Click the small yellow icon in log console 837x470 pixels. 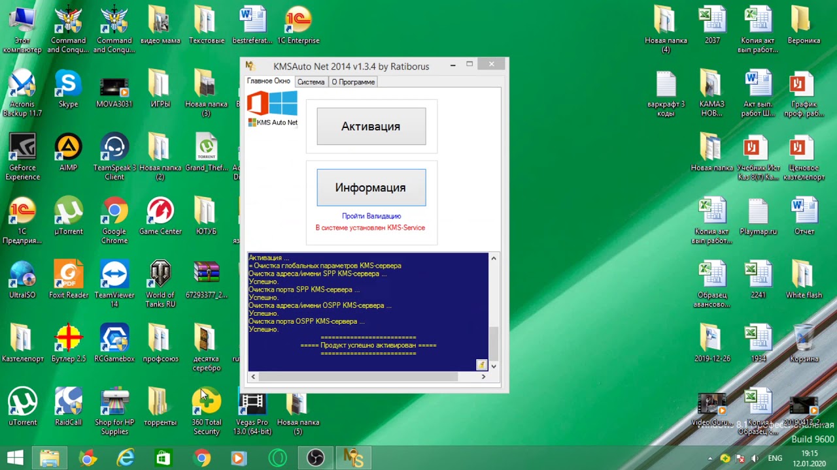(x=481, y=365)
